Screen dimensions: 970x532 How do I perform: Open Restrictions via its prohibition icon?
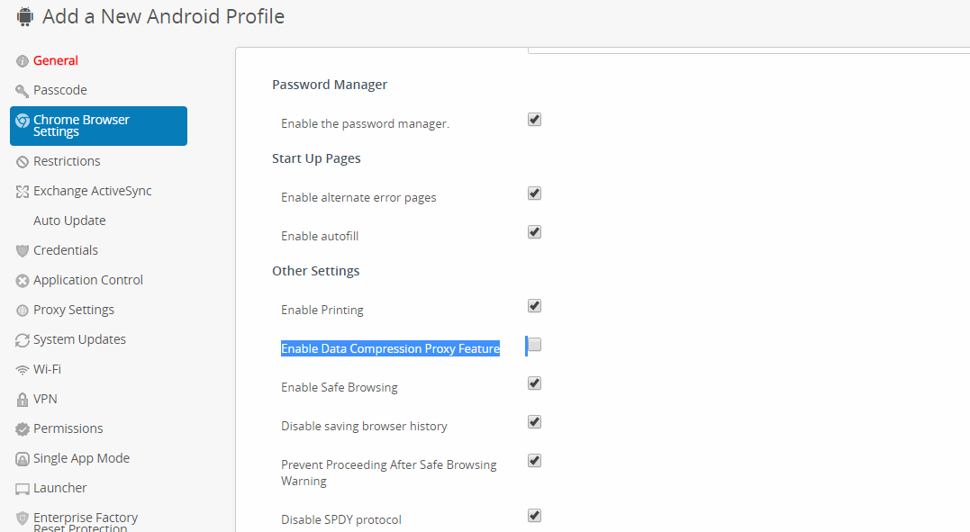pos(21,161)
